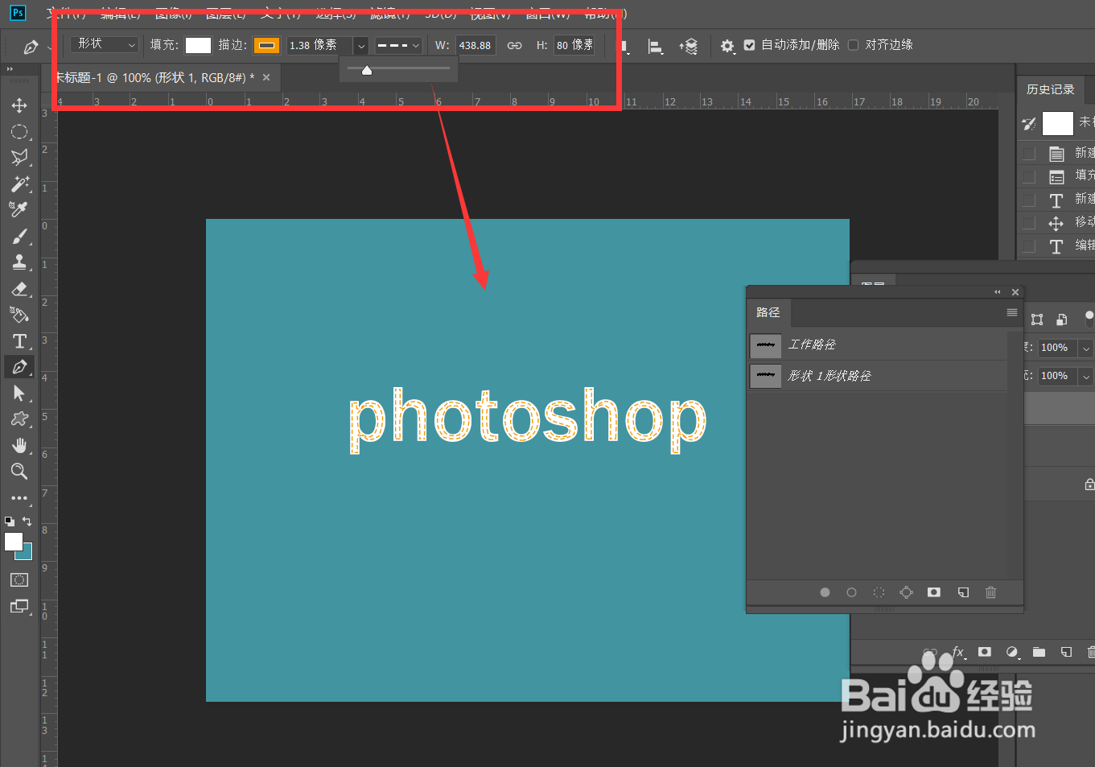Screen dimensions: 1095x767
Task: Select the Magic Wand tool
Action: pyautogui.click(x=19, y=184)
